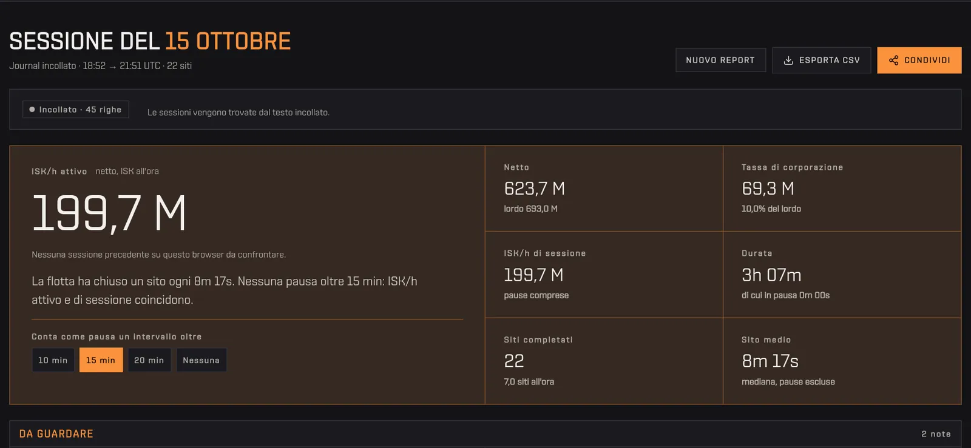Click the 199,7 M active ISK/h value
This screenshot has width=971, height=448.
pyautogui.click(x=109, y=213)
